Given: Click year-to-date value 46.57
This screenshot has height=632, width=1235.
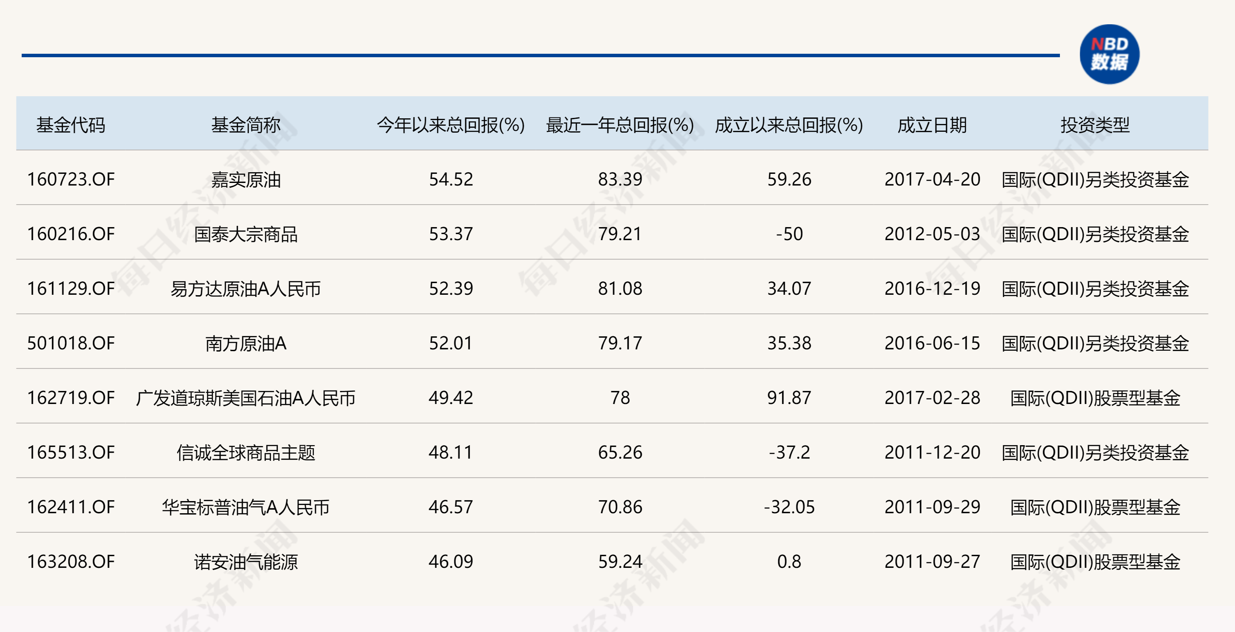Looking at the screenshot, I should tap(451, 507).
